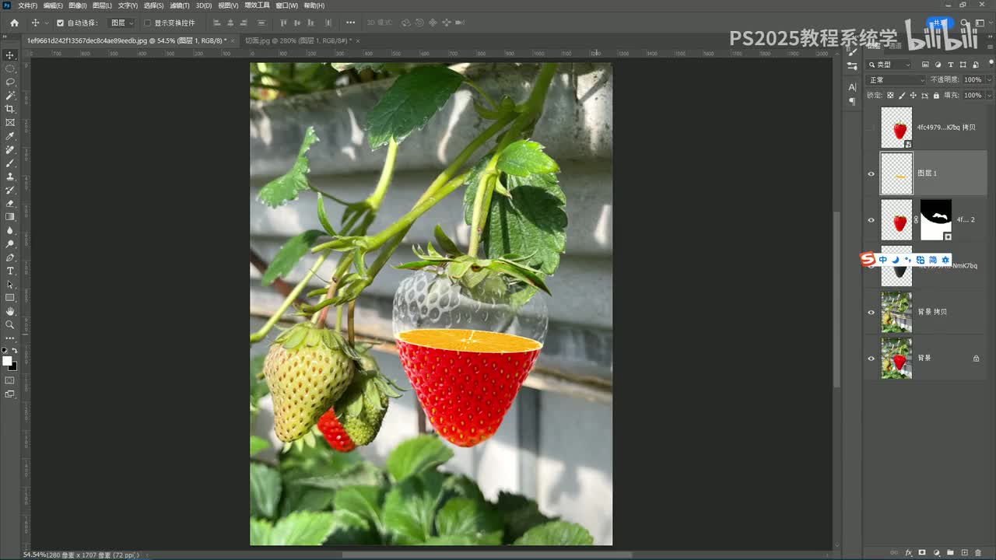Viewport: 996px width, 560px height.
Task: Uncheck the 自动选择 checkbox
Action: [60, 23]
